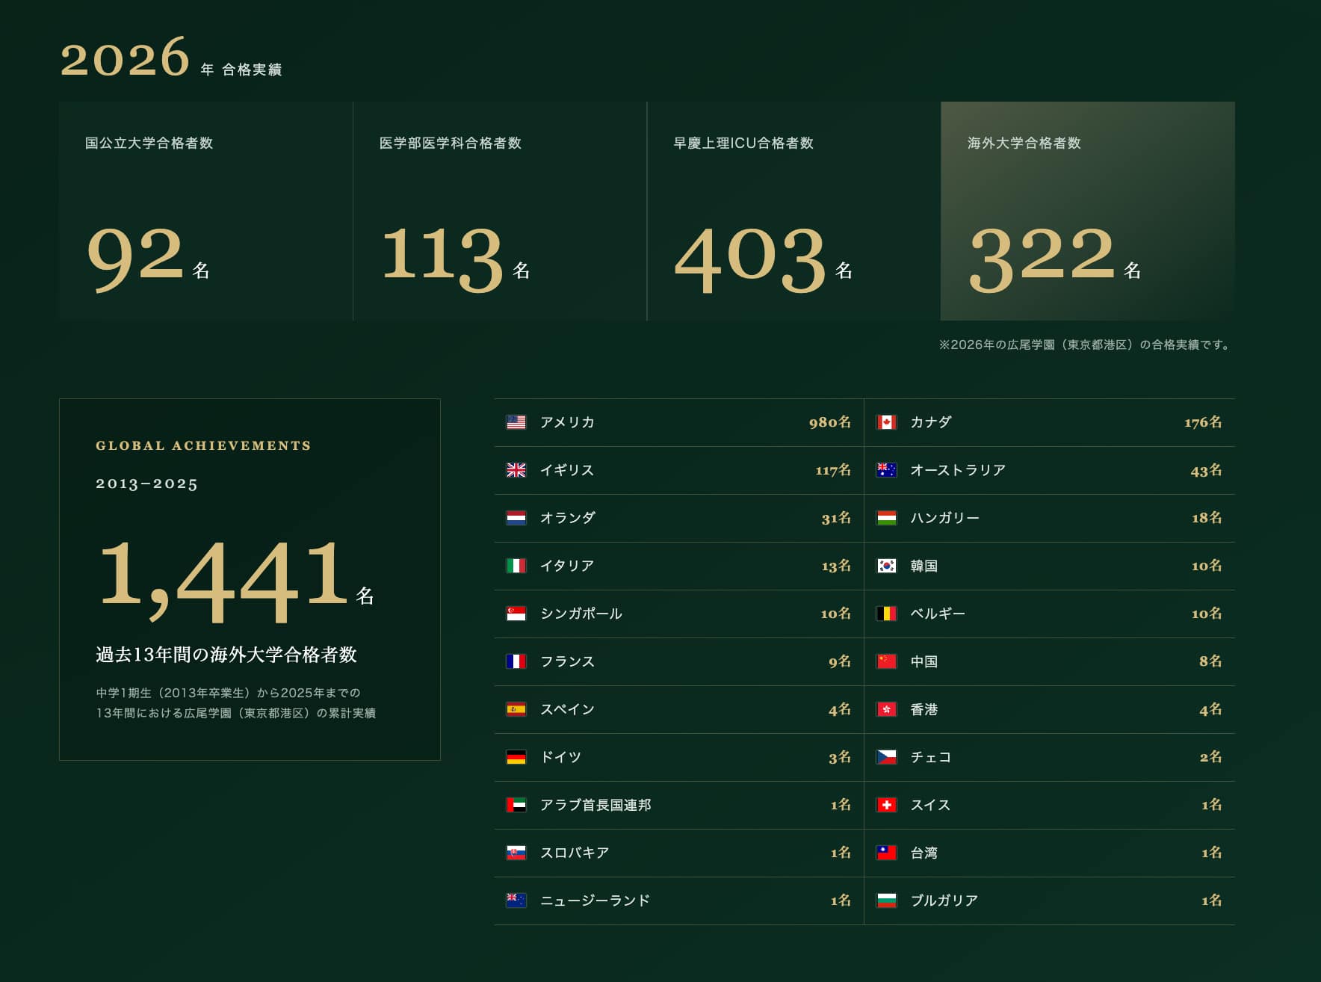Select the 海外大学合格者数 card label

tap(1024, 143)
